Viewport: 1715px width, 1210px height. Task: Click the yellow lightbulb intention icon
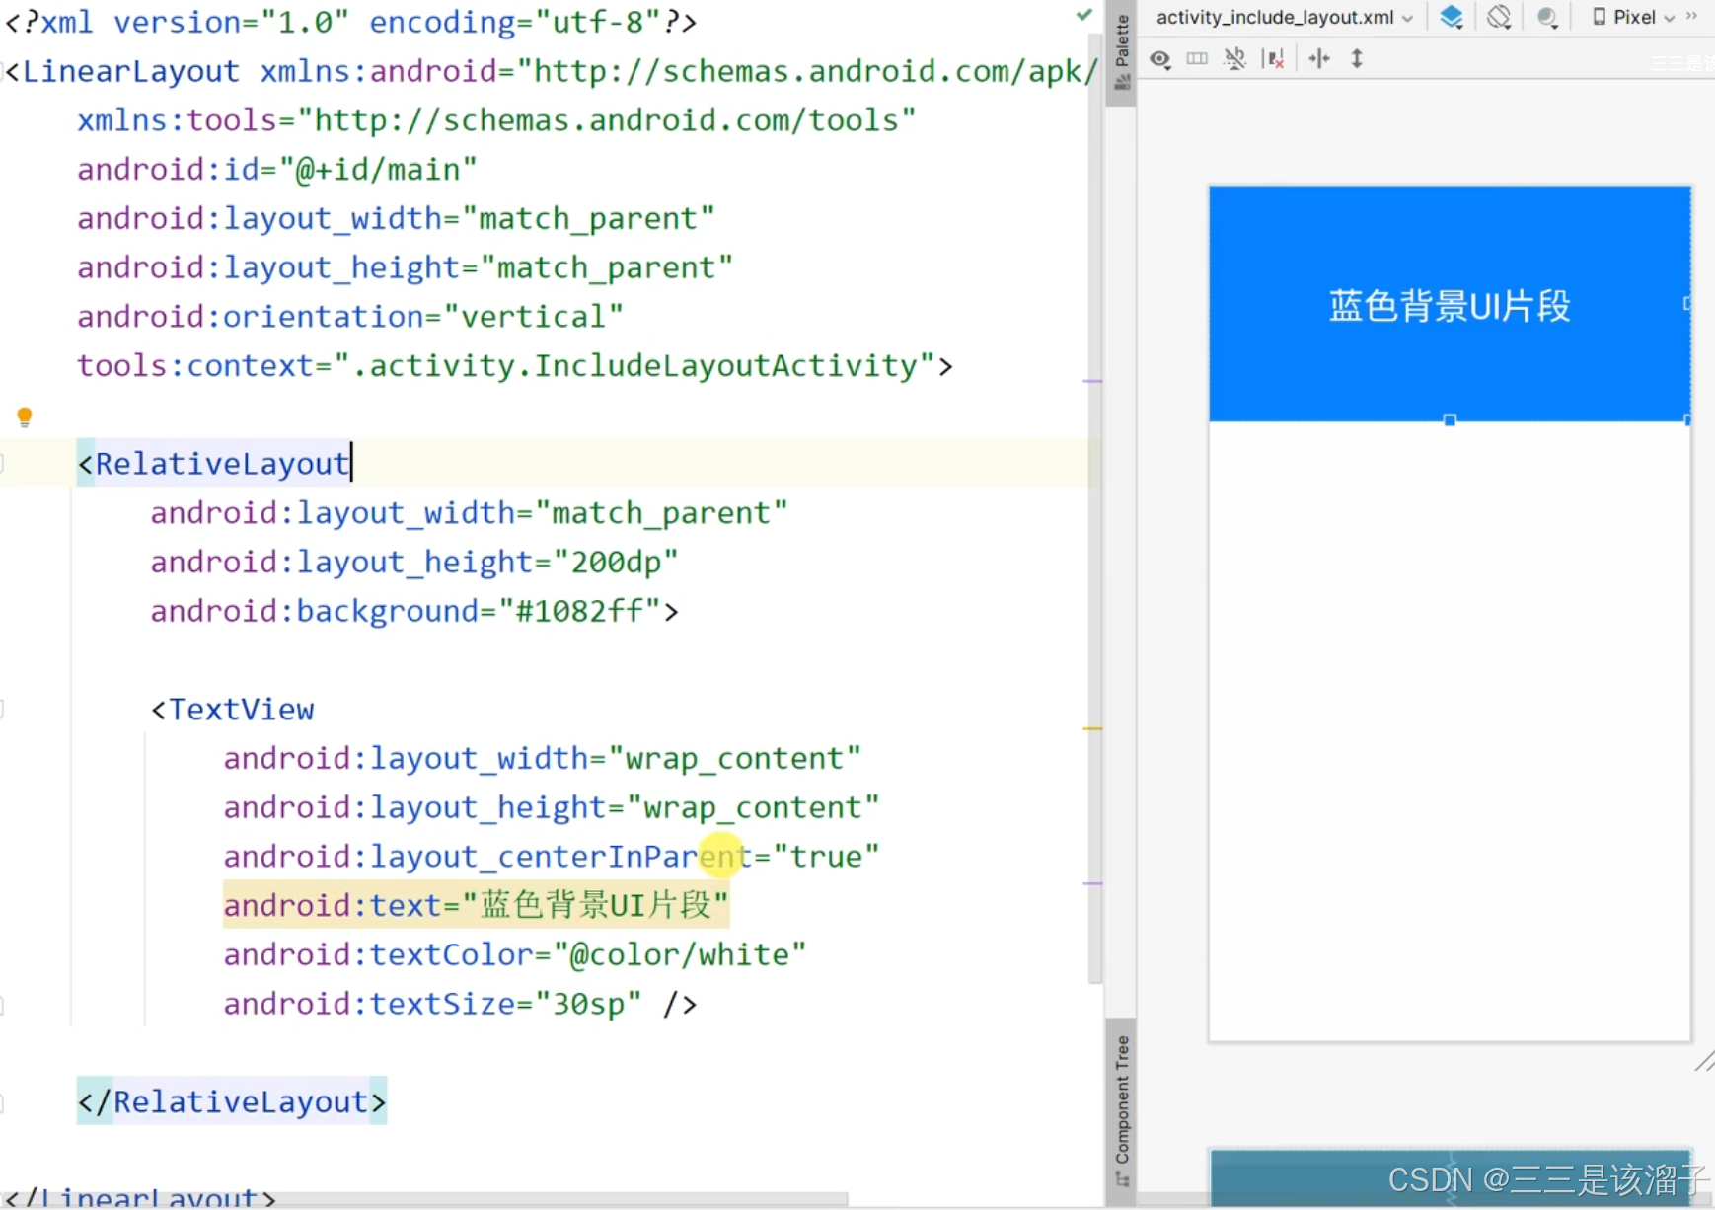click(x=25, y=416)
